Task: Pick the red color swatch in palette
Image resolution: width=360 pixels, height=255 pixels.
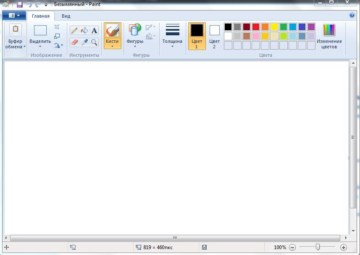Action: [x=255, y=27]
